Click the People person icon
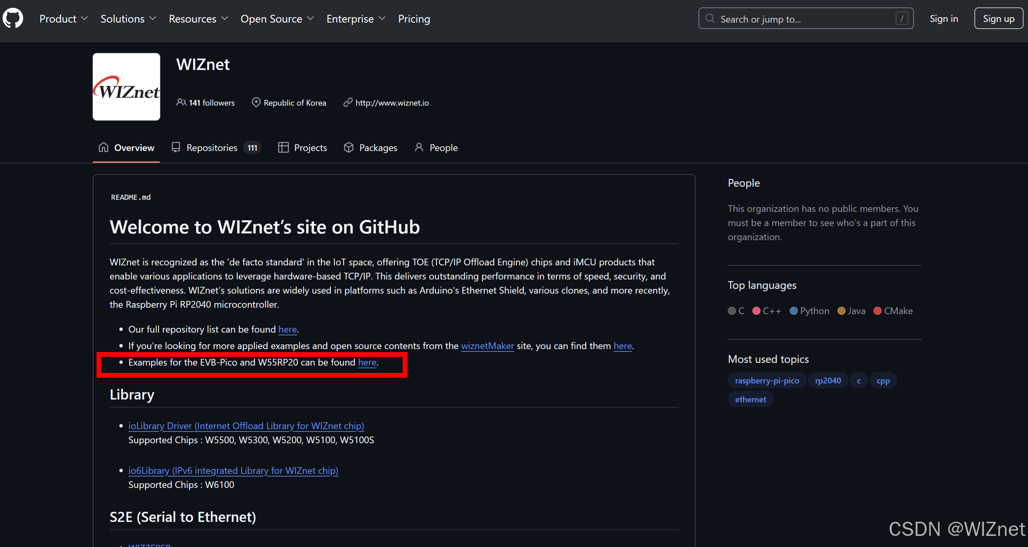 pyautogui.click(x=419, y=147)
